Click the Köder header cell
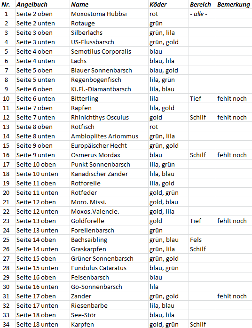This screenshot has height=328, width=252. coord(168,4)
